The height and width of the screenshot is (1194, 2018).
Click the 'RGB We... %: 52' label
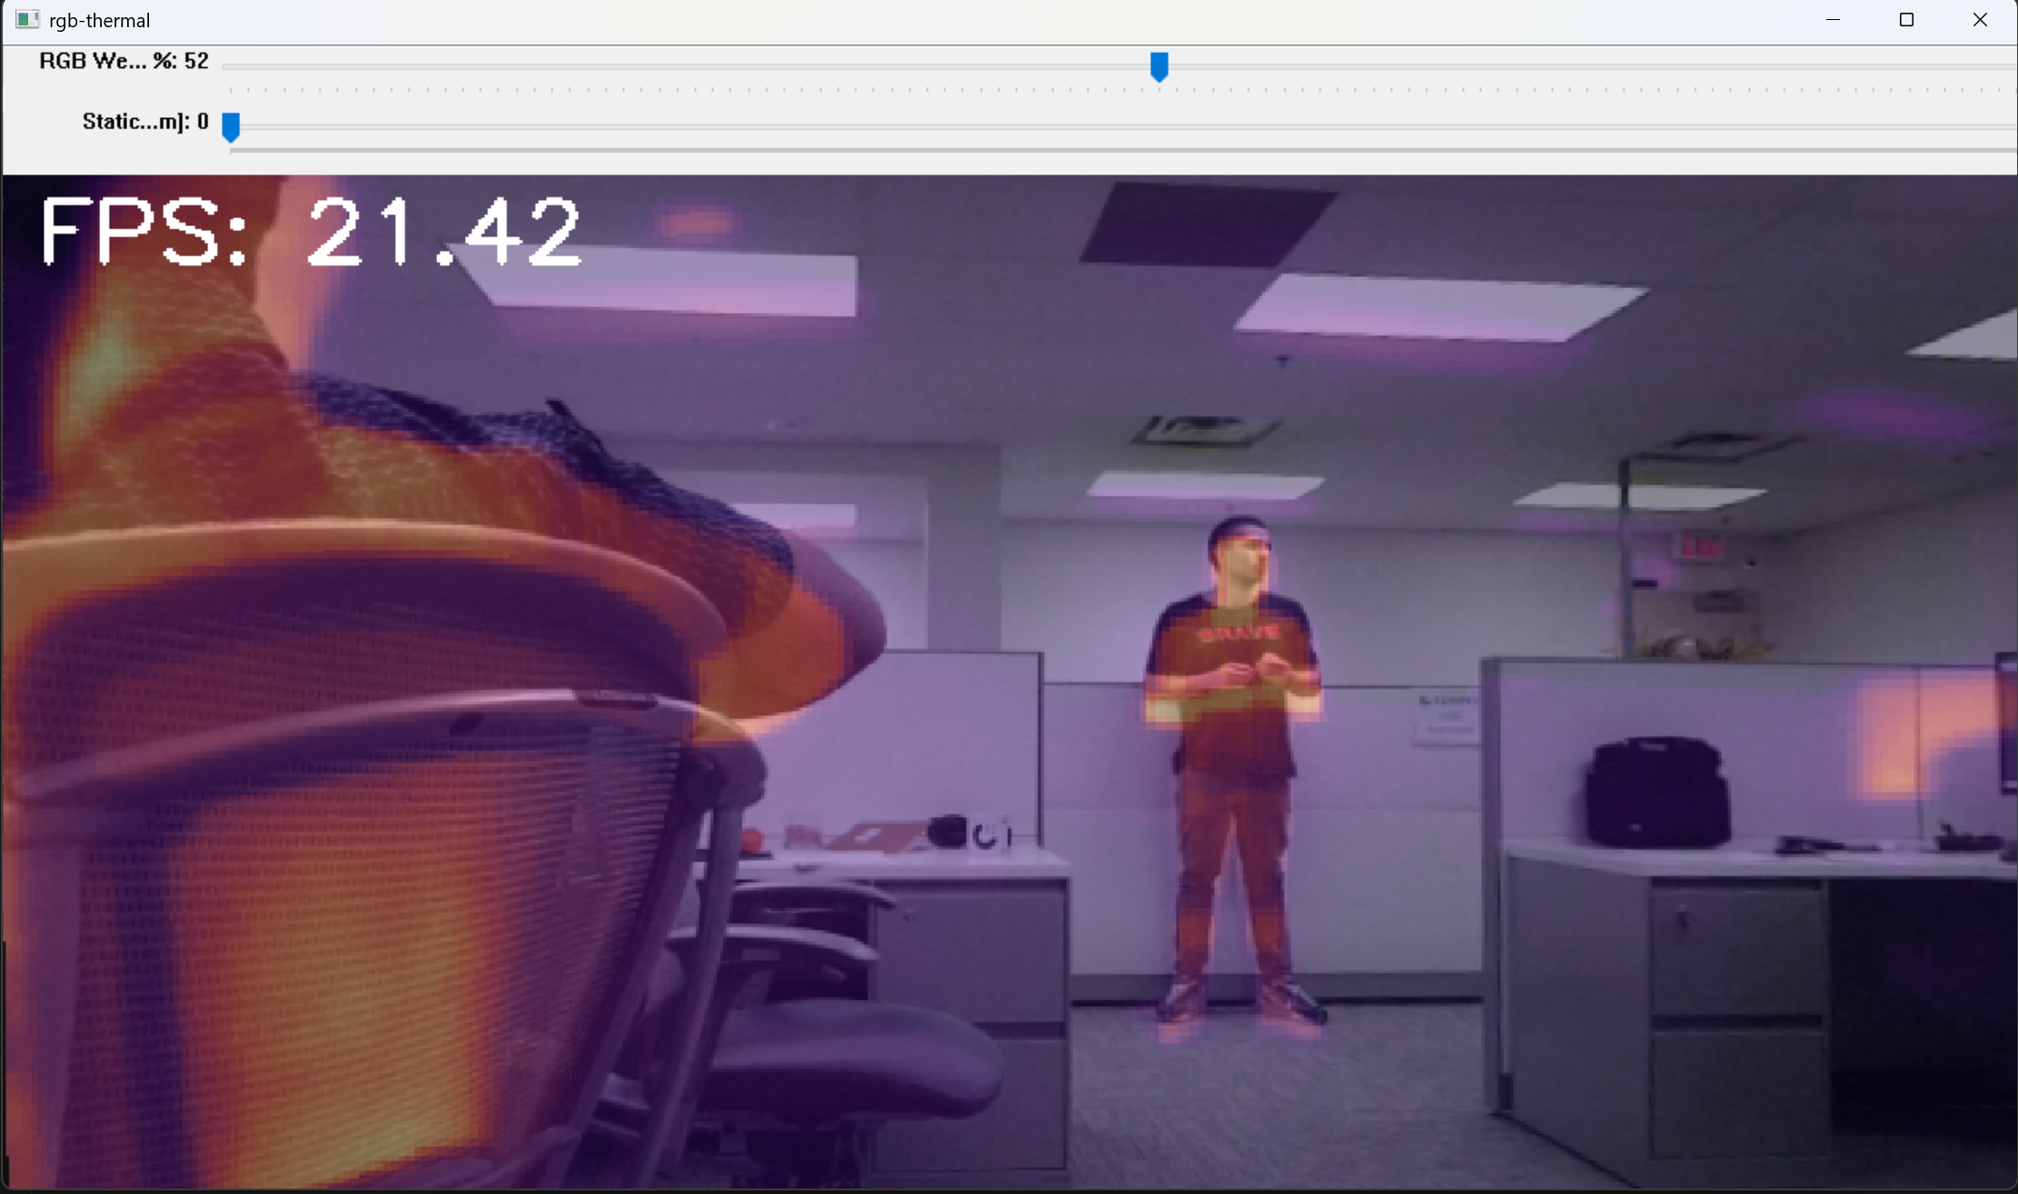pos(124,61)
